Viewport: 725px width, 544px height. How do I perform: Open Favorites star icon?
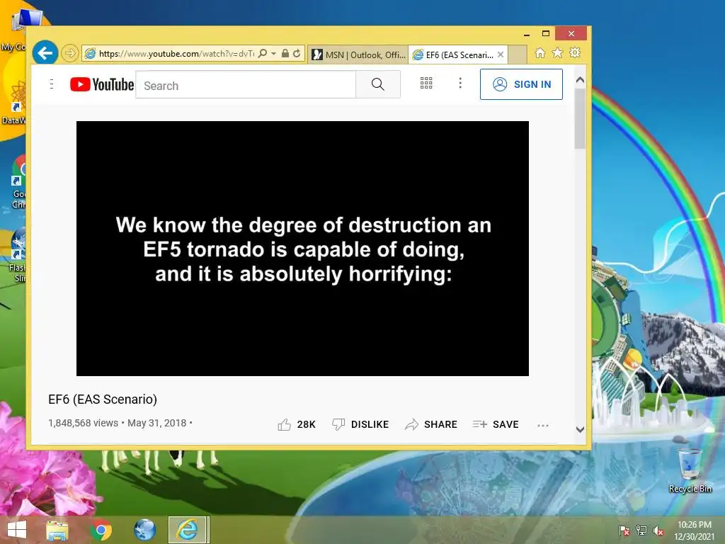point(558,52)
